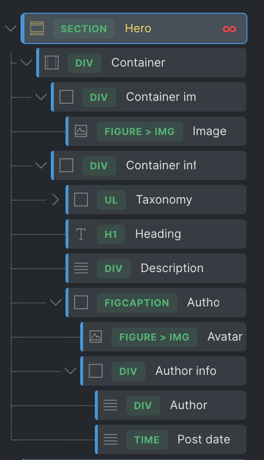Collapse the FIGCAPTION Author element
The image size is (264, 460).
point(56,302)
